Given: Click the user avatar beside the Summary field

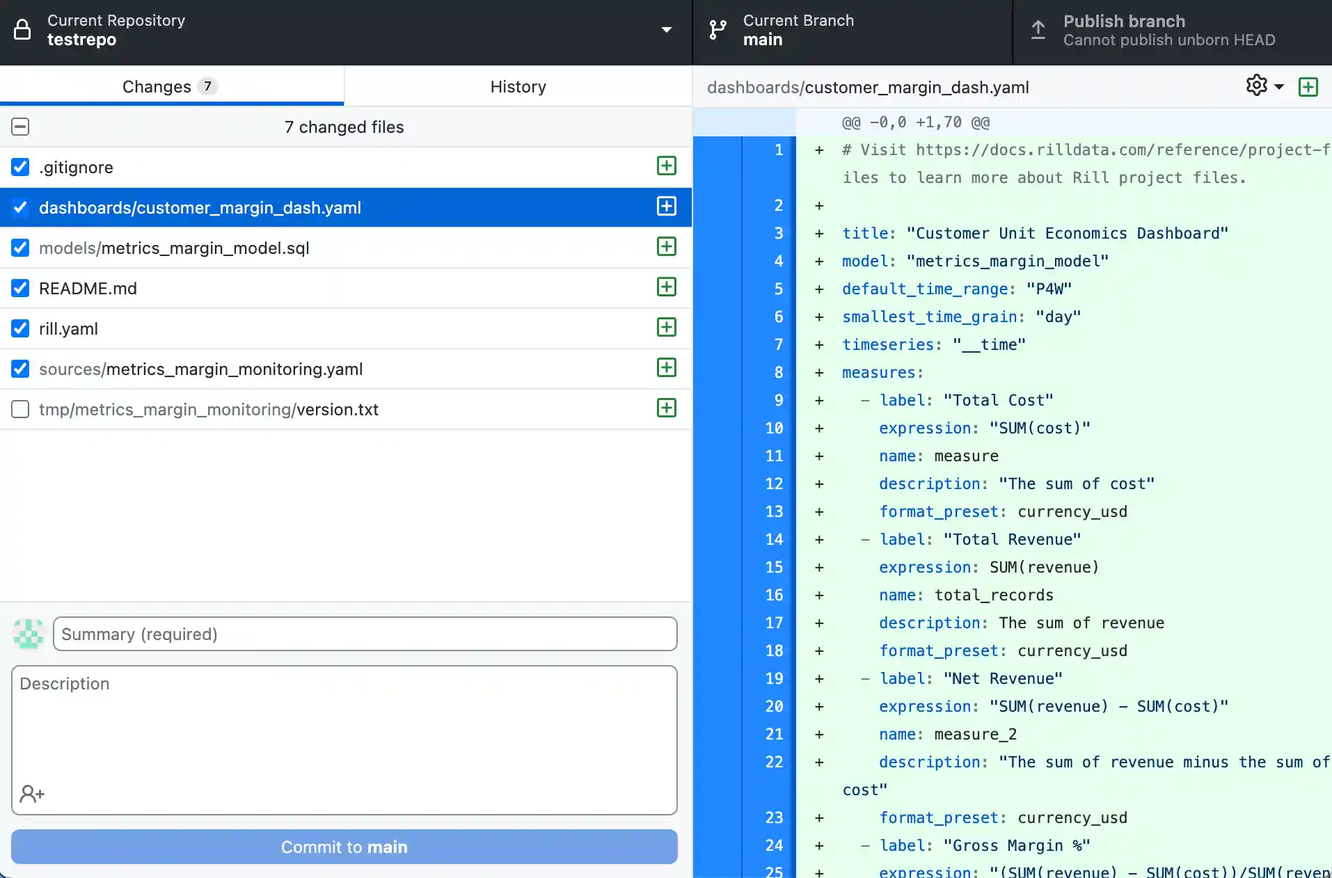Looking at the screenshot, I should coord(29,634).
